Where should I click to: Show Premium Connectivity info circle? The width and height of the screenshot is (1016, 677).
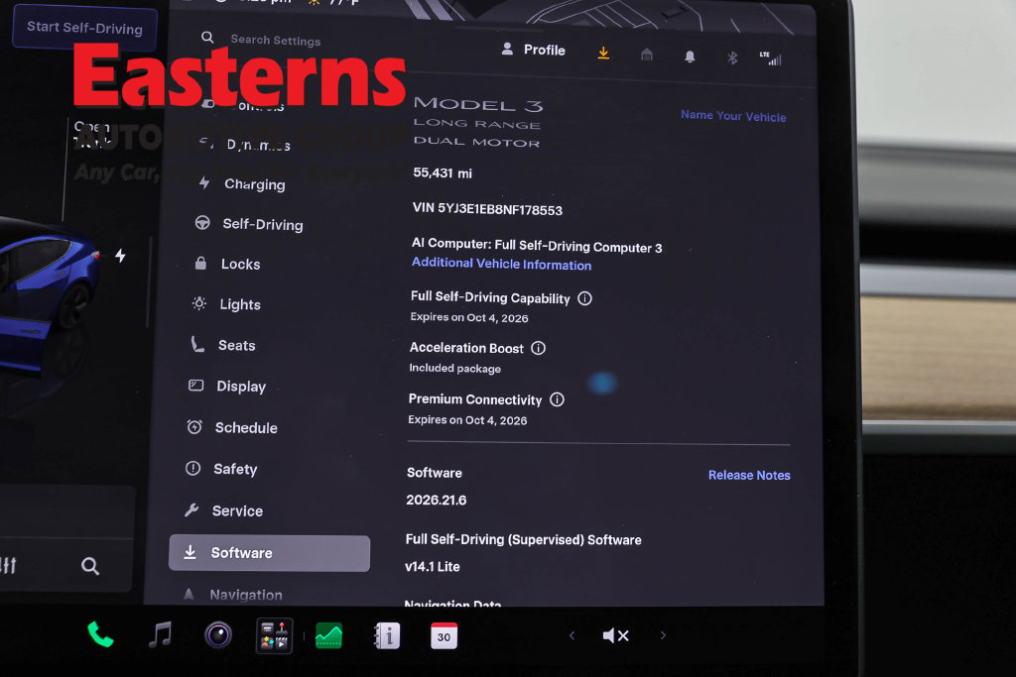pos(557,399)
